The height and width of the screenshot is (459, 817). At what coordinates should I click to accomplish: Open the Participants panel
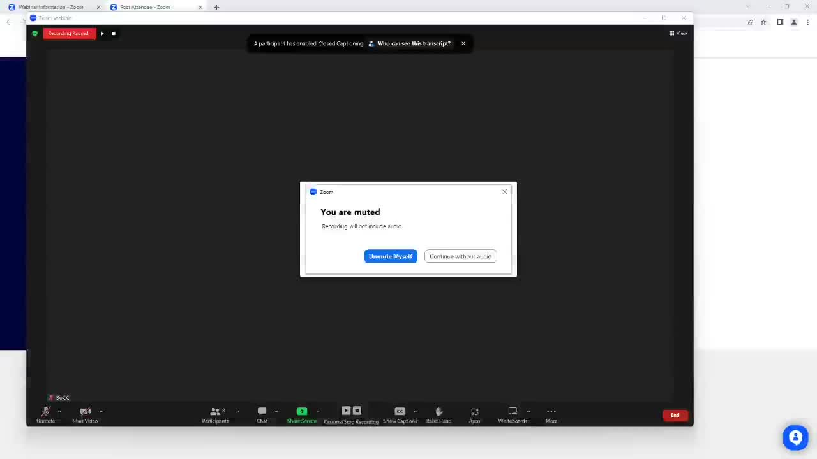(215, 412)
